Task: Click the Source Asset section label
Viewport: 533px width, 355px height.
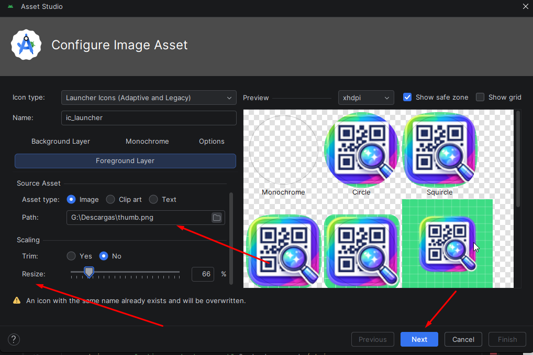Action: click(x=38, y=183)
